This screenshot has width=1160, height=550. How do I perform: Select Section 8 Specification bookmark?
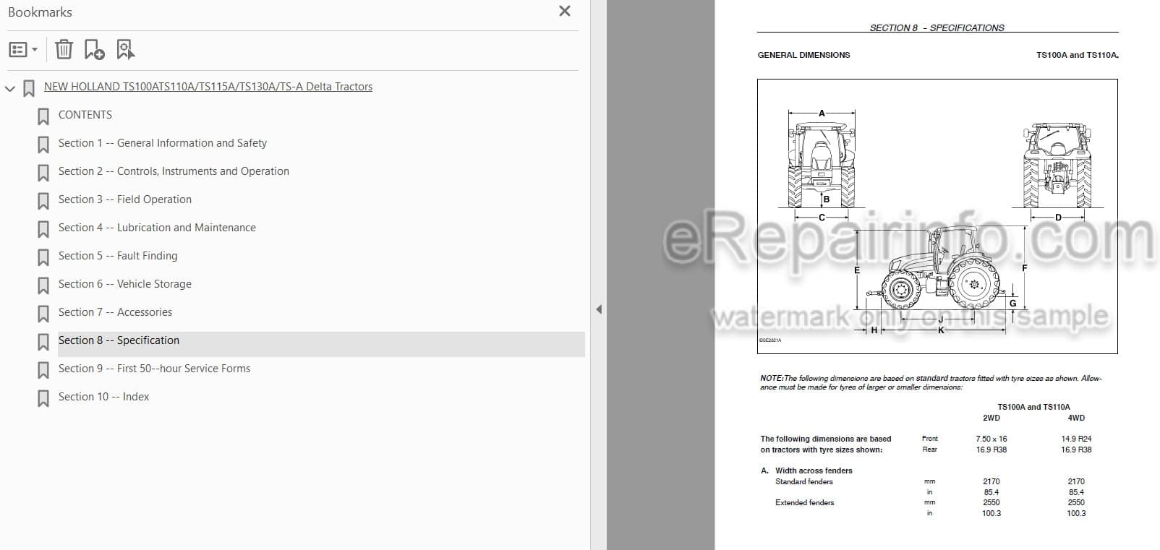click(119, 340)
